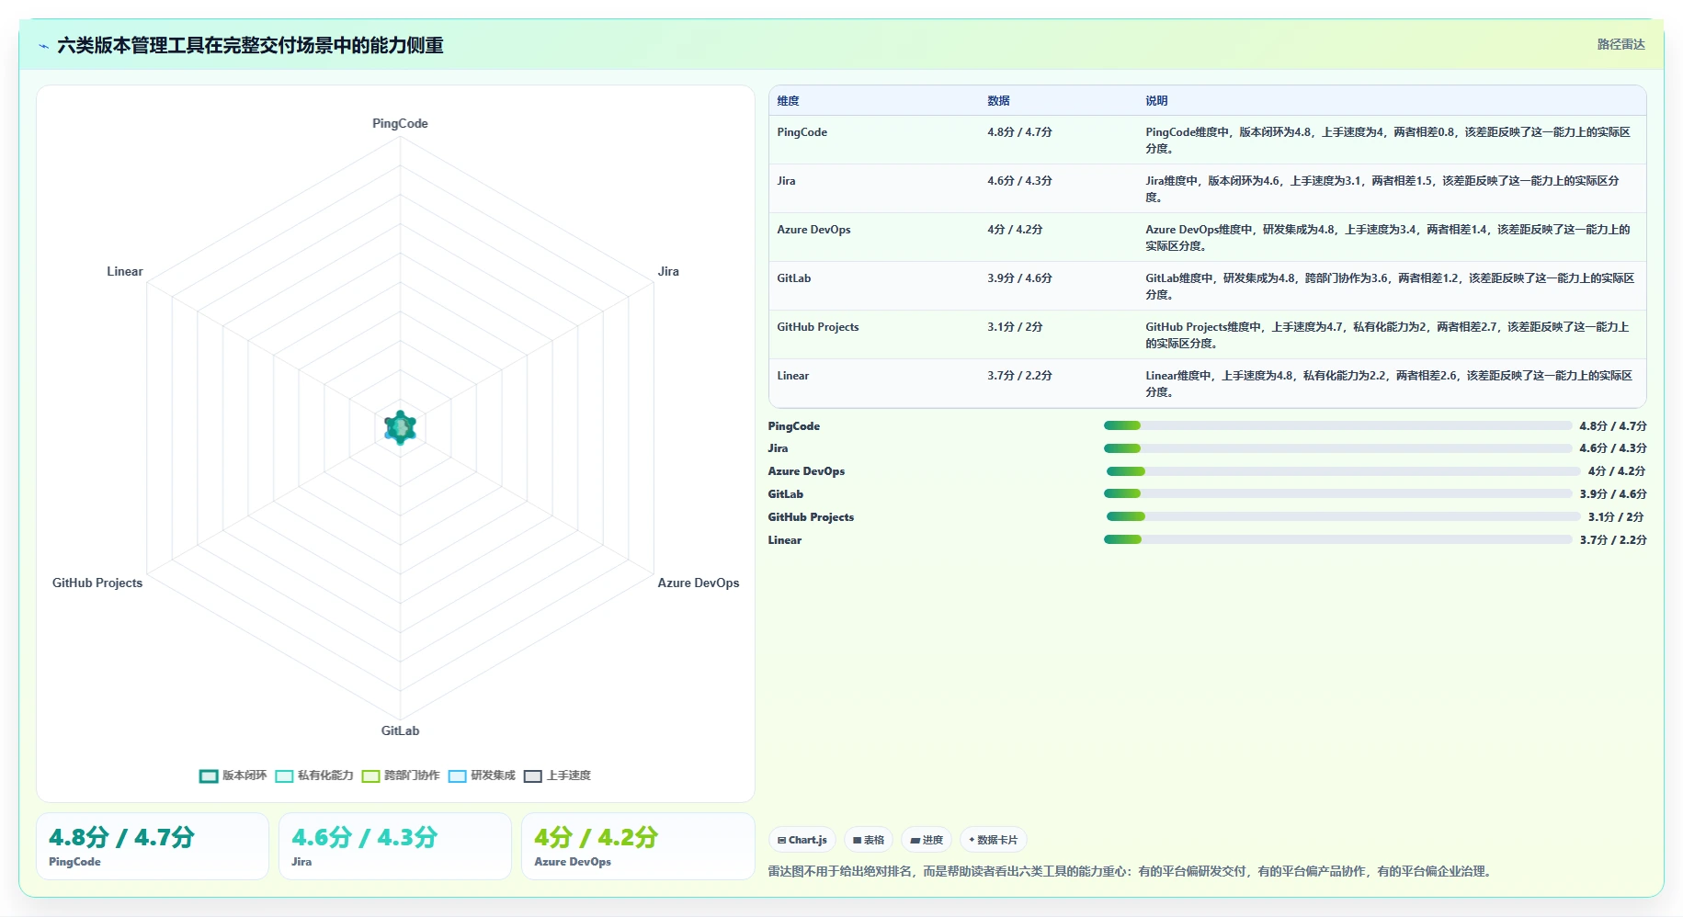Click the Azure DevOps label in the progress list

click(x=807, y=471)
